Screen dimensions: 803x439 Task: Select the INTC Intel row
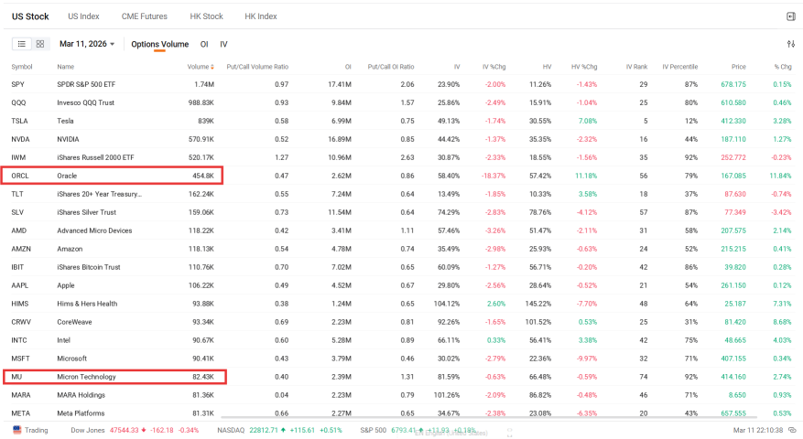point(401,340)
